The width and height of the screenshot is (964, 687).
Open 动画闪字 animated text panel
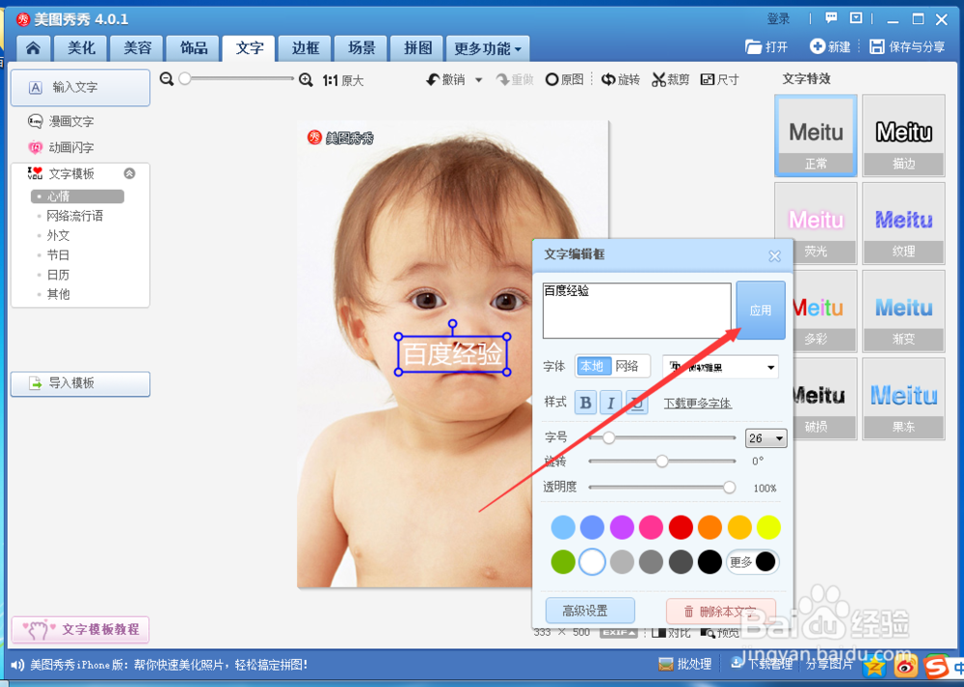coord(65,147)
